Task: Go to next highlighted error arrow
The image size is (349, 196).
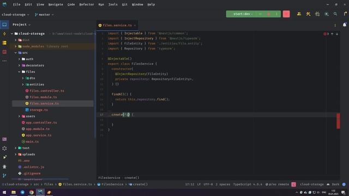Action: tap(337, 34)
